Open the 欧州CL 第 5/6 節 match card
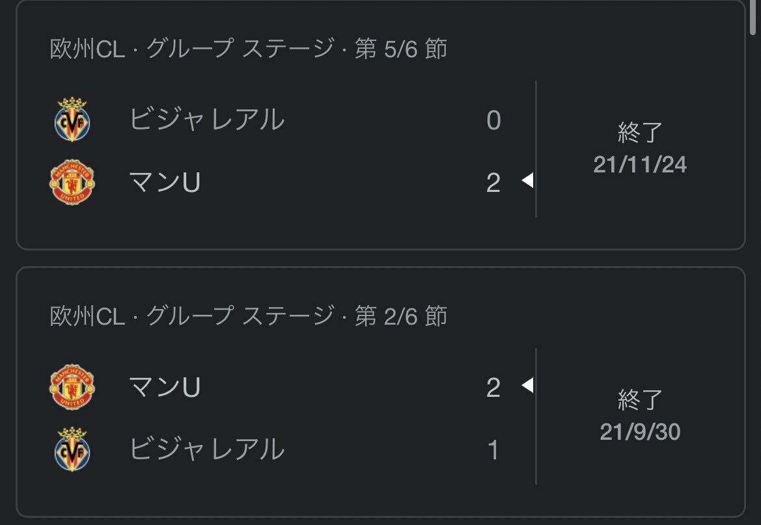 pos(380,125)
